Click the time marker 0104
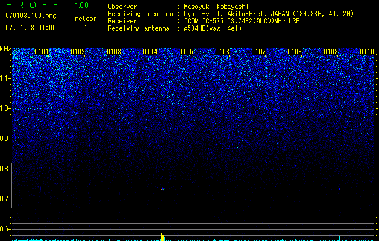Image resolution: width=379 pixels, height=241 pixels. click(x=150, y=52)
